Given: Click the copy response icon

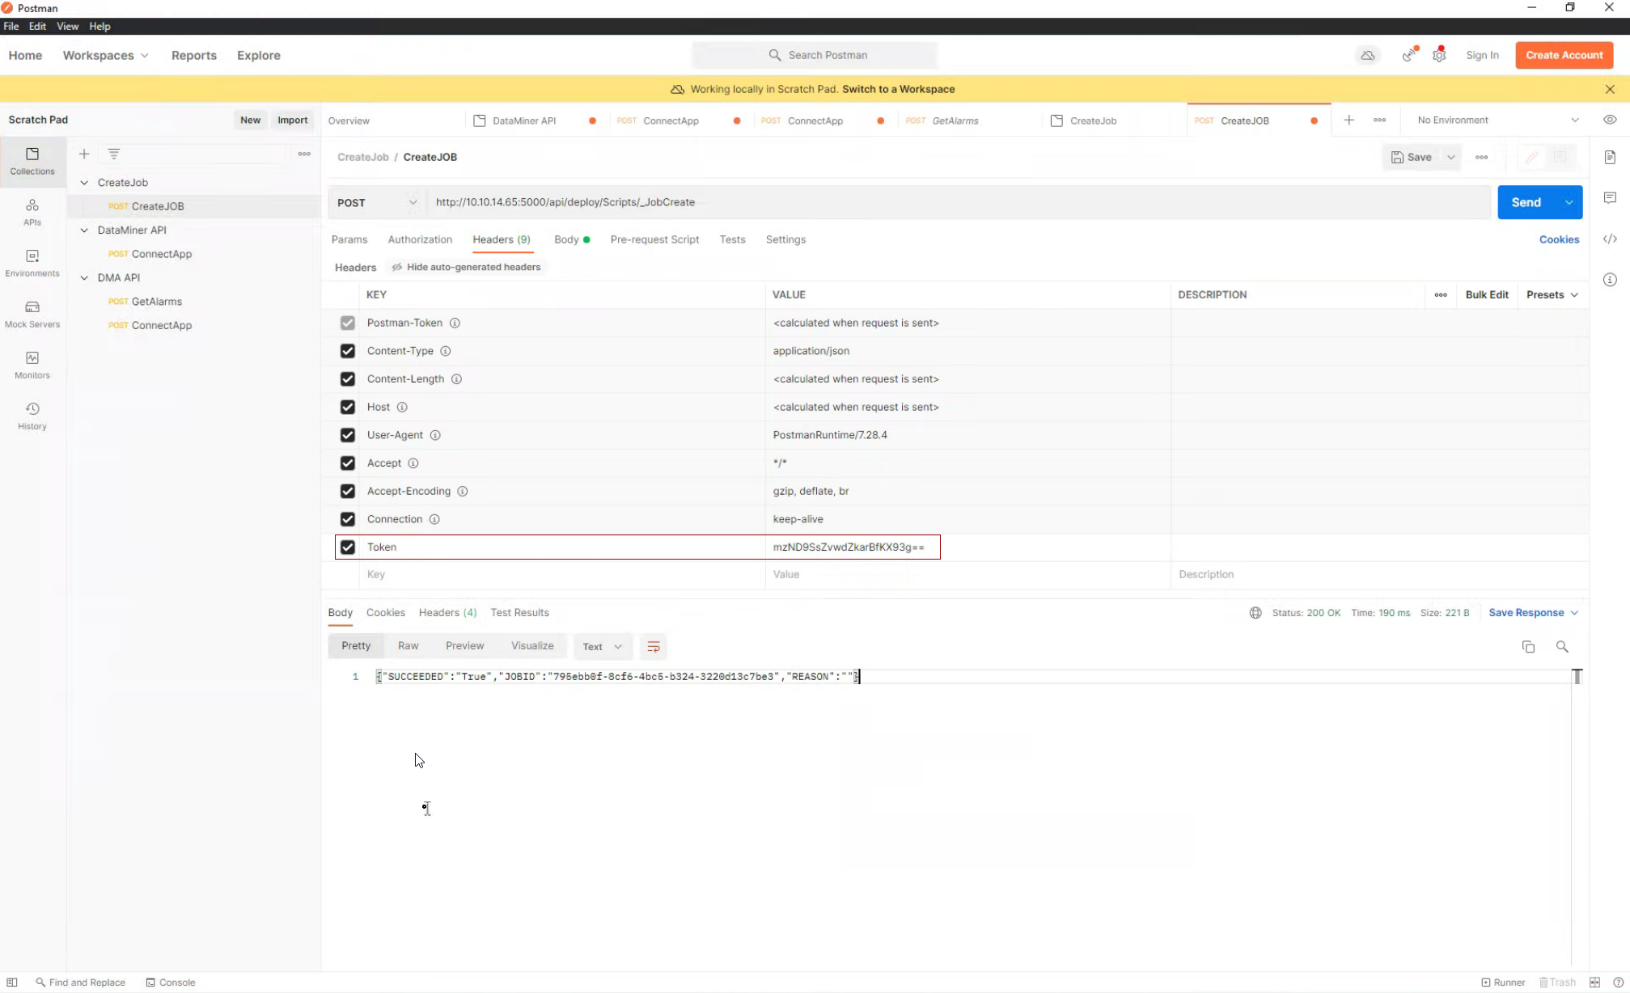Looking at the screenshot, I should (x=1528, y=646).
